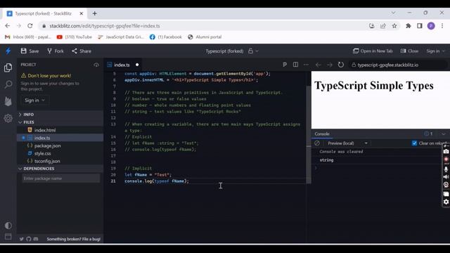Save the project with Save button
Image resolution: width=450 pixels, height=253 pixels.
coord(30,51)
